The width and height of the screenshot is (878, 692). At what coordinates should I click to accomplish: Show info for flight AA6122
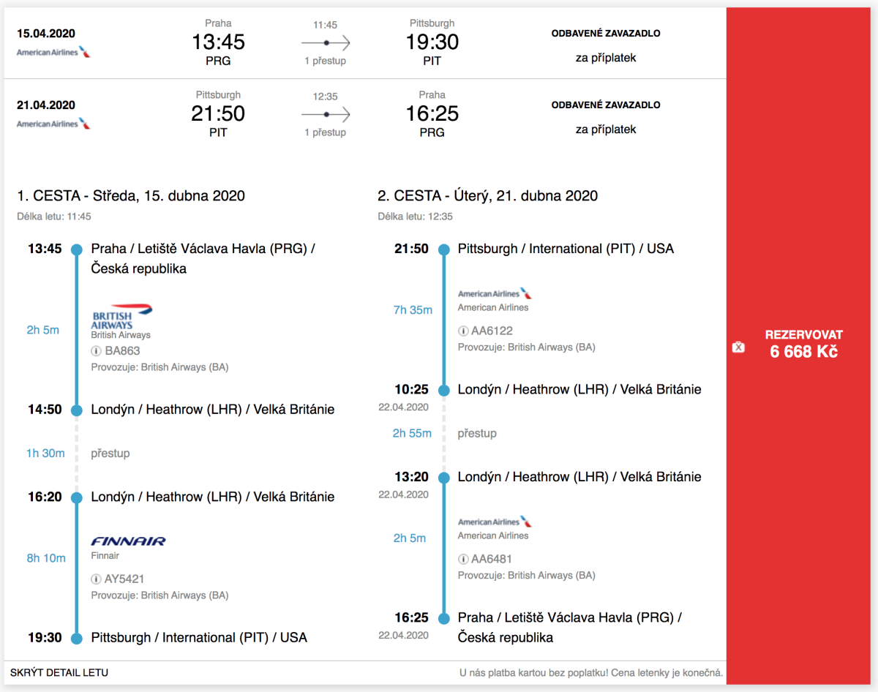[x=462, y=331]
